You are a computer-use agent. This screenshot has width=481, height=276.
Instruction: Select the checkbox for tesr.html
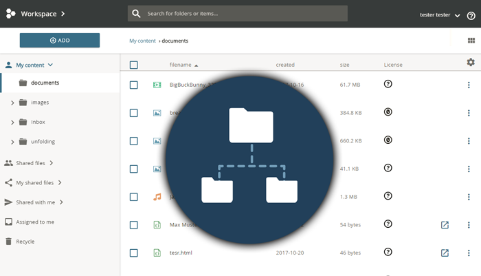133,253
